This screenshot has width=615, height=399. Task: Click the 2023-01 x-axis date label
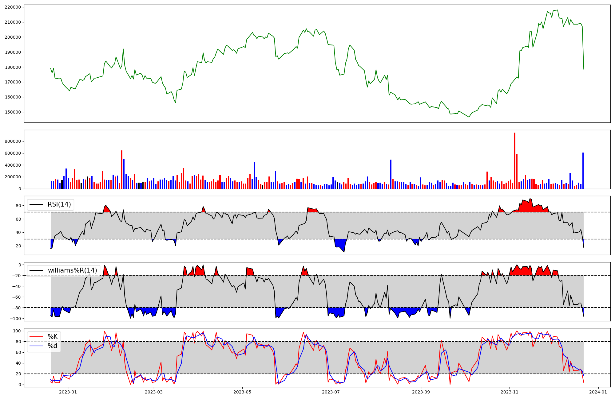pos(68,392)
